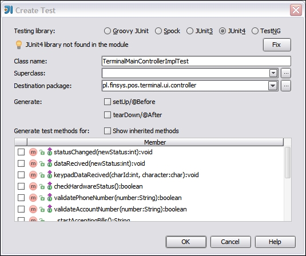Screen dimensions: 306x256
Task: Click method icon of checkHardwareStatus row
Action: pos(33,186)
